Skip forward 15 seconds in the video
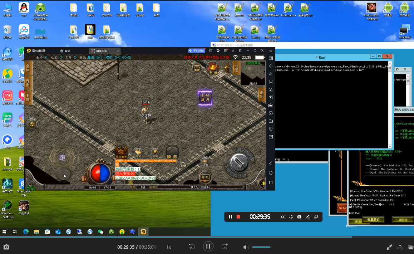The width and height of the screenshot is (414, 254). [x=225, y=246]
